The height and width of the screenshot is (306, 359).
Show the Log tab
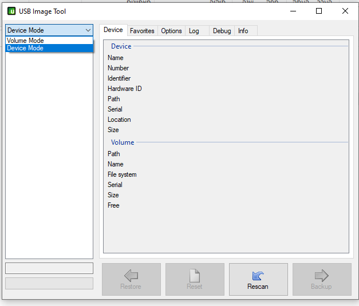coord(197,31)
